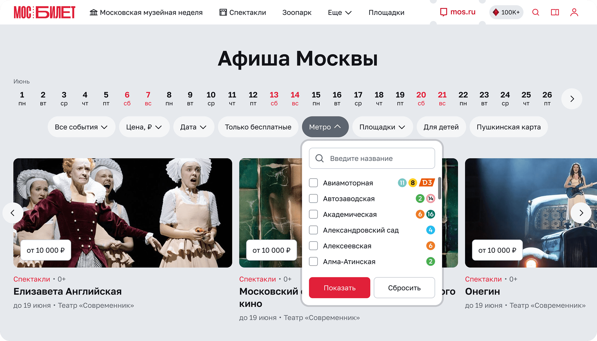Open user profile icon
Viewport: 597px width, 341px height.
point(574,12)
